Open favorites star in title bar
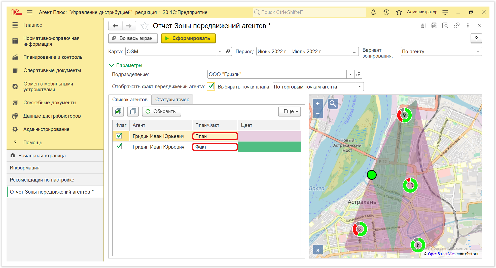The image size is (496, 268). pyautogui.click(x=399, y=12)
